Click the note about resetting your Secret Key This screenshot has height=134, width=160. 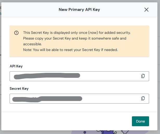70,49
